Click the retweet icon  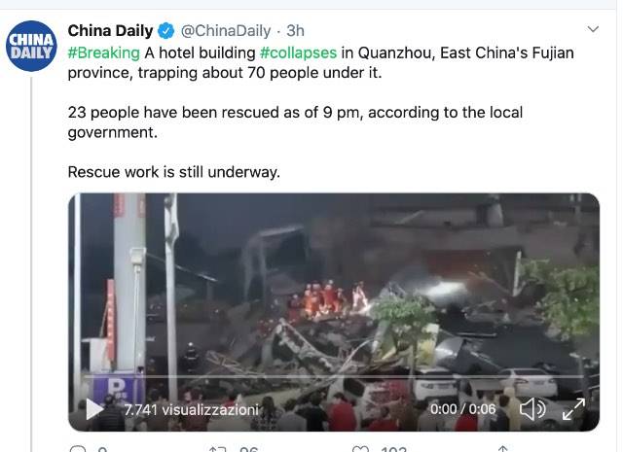[217, 449]
